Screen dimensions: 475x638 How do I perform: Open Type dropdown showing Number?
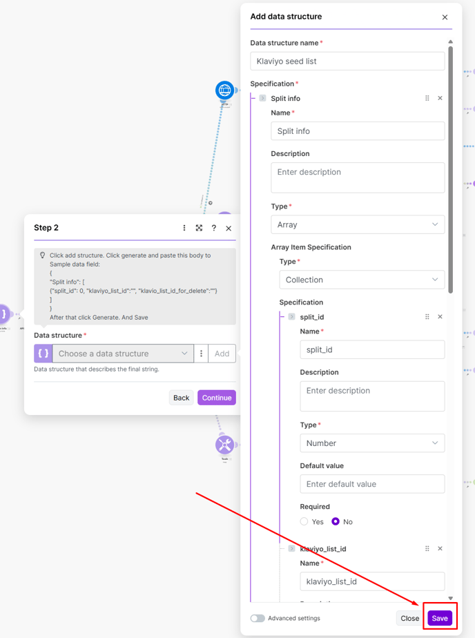point(372,443)
